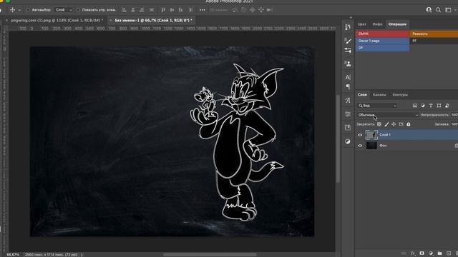
Task: Click the 3D camera video icon in options bar
Action: [270, 10]
